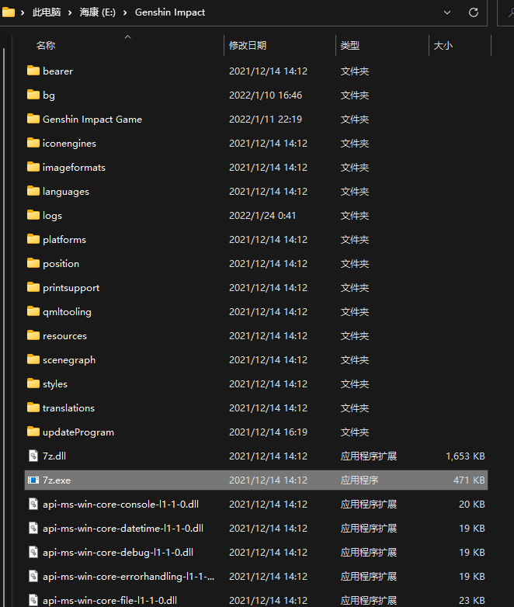Click 应用程序 type of 7z.exe
This screenshot has width=514, height=607.
[x=359, y=480]
